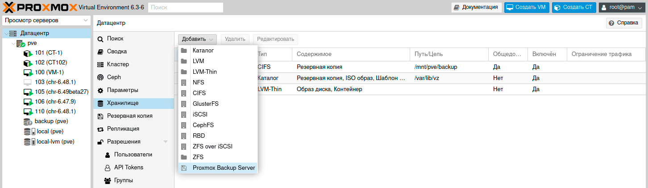This screenshot has width=648, height=188.
Task: Collapse the Разрешения section arrow
Action: pos(166,142)
